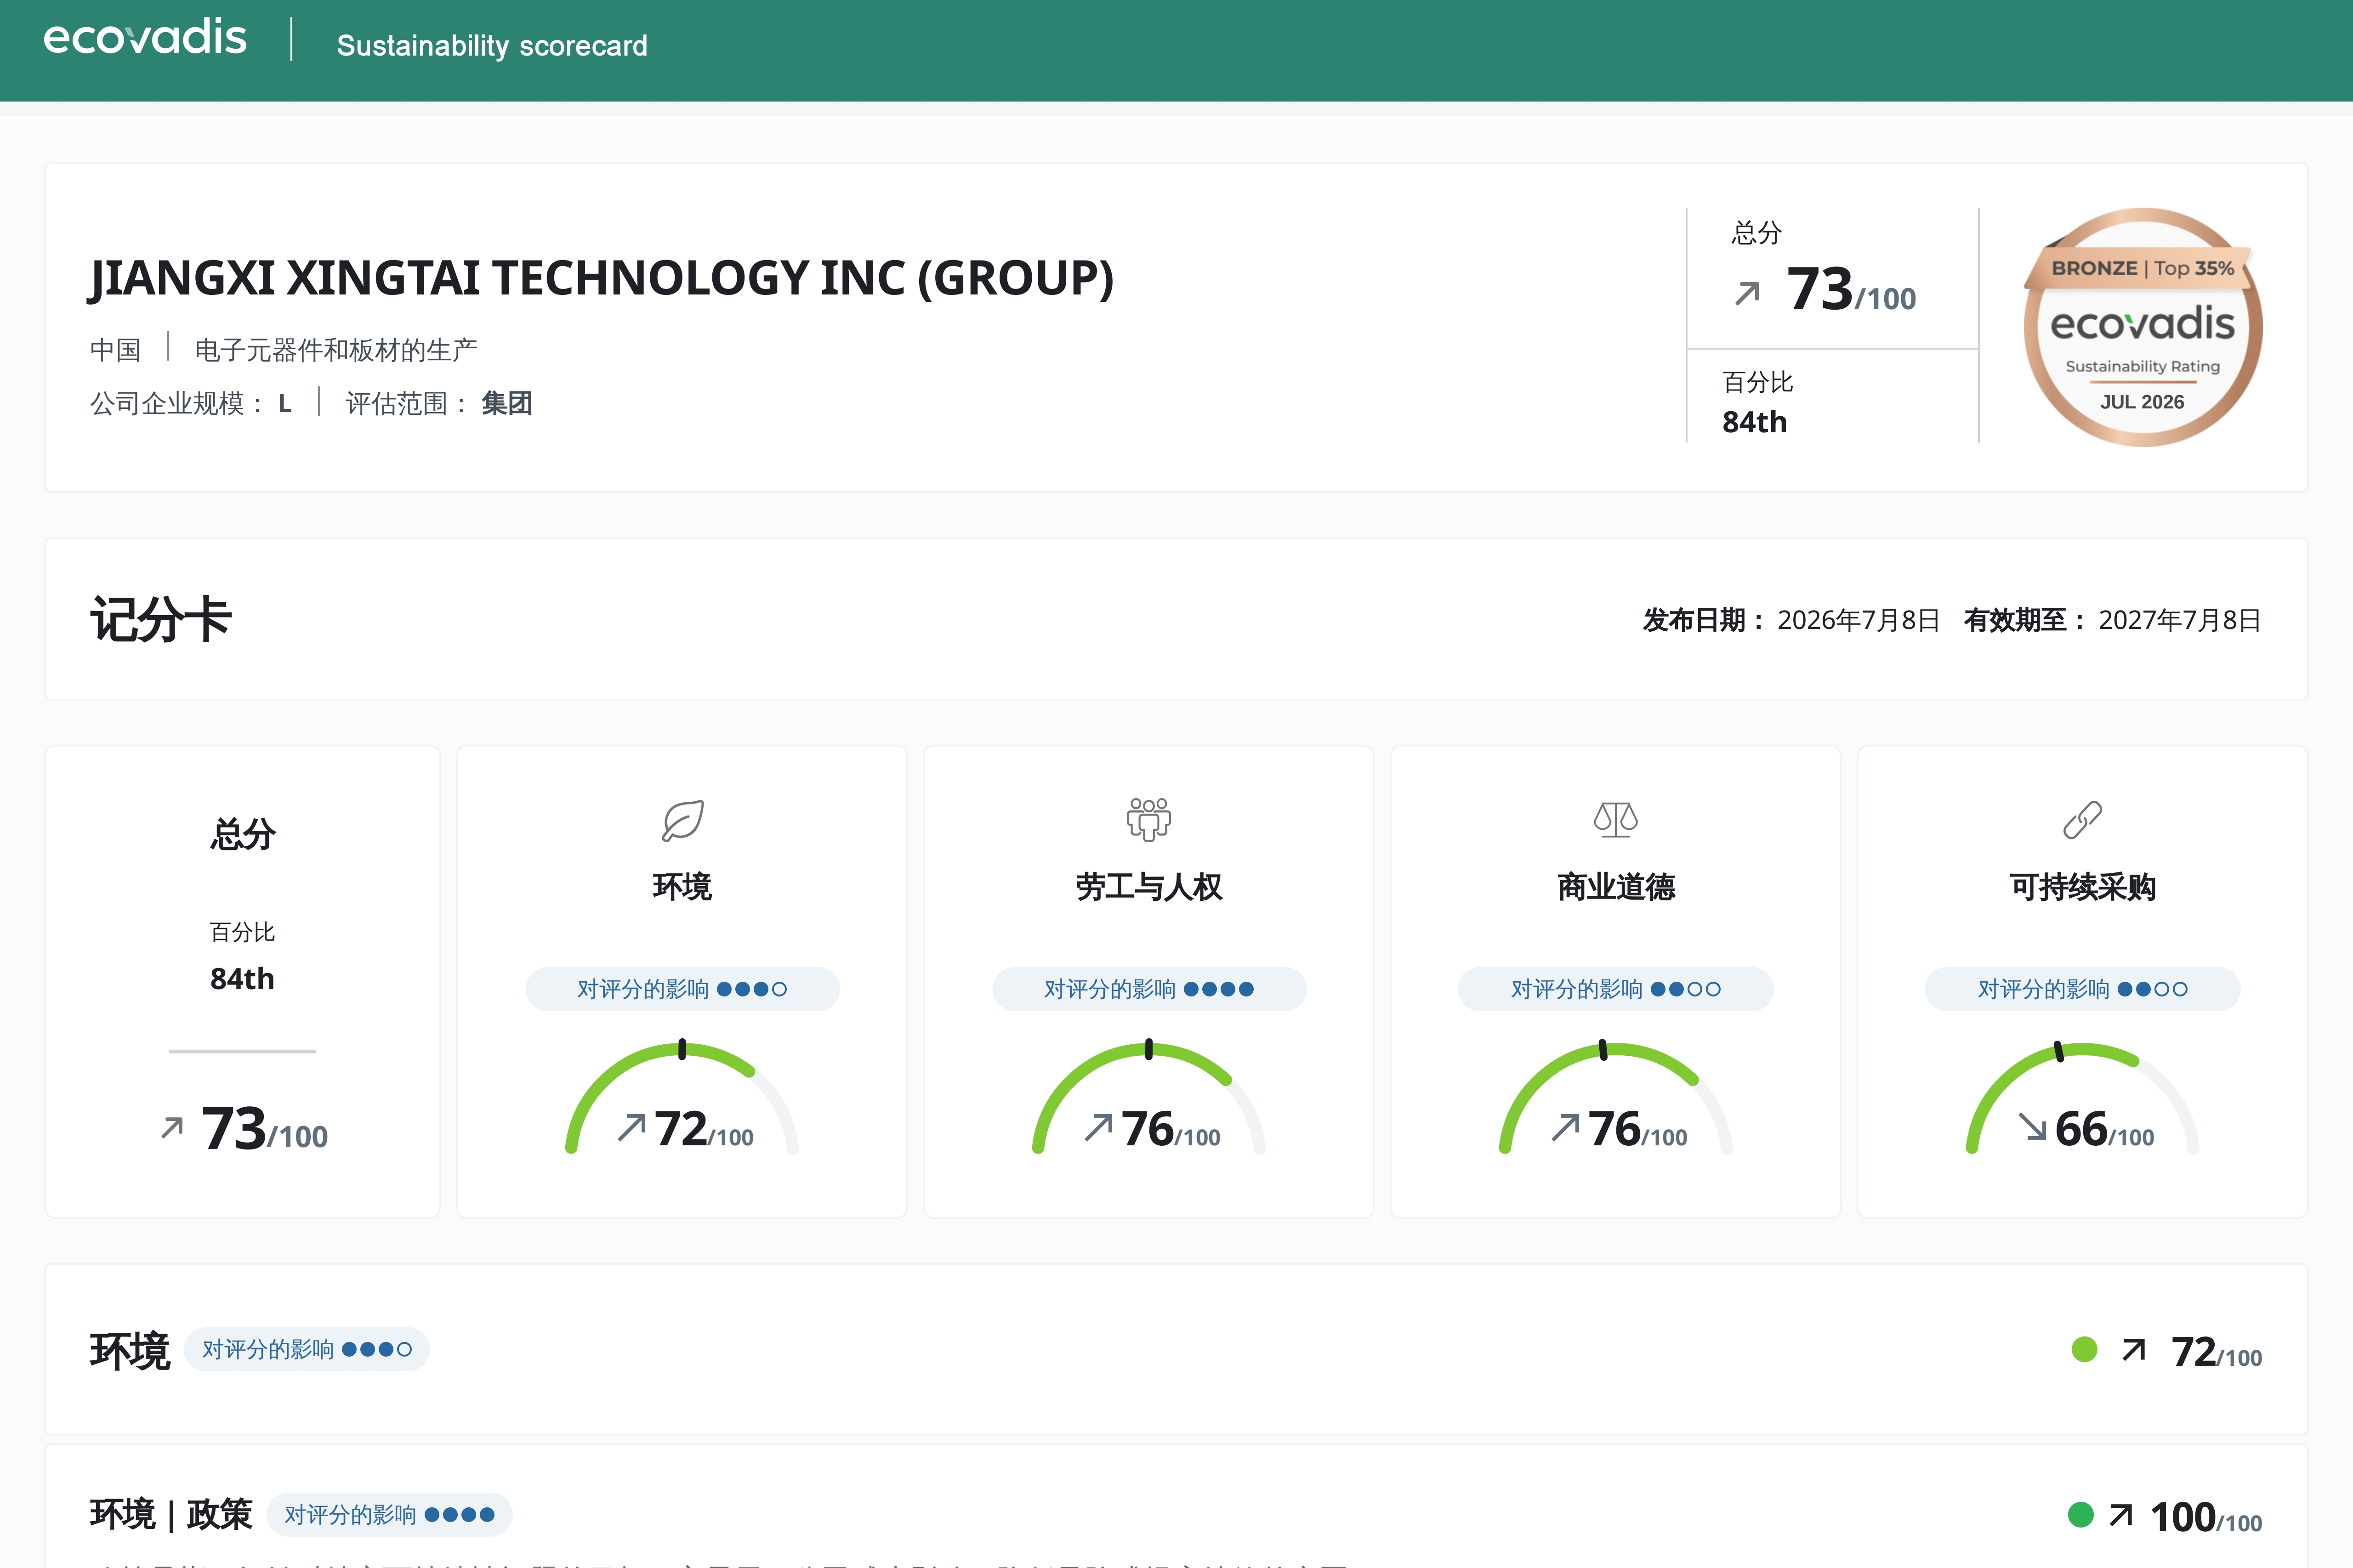Click the 商业道德 card title
Viewport: 2353px width, 1568px height.
[1616, 887]
